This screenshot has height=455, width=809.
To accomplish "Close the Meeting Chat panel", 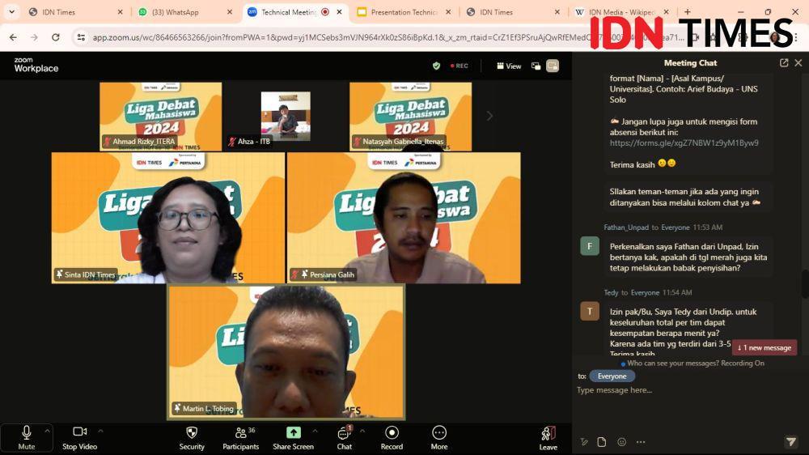I will point(798,63).
